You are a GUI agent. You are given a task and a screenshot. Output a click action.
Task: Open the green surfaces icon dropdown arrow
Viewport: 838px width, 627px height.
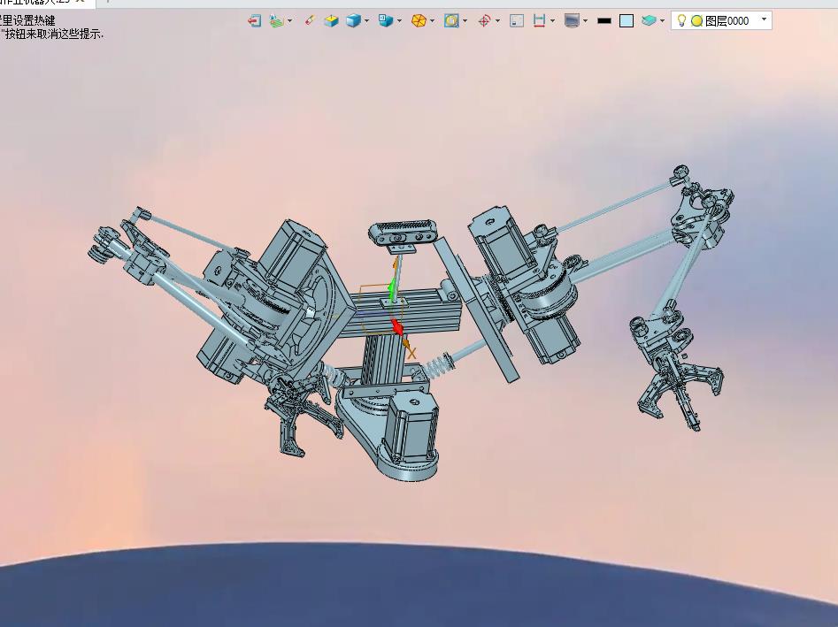click(289, 21)
